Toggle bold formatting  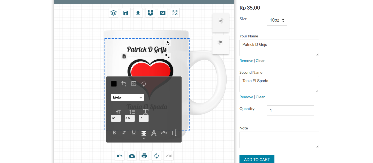tap(114, 133)
